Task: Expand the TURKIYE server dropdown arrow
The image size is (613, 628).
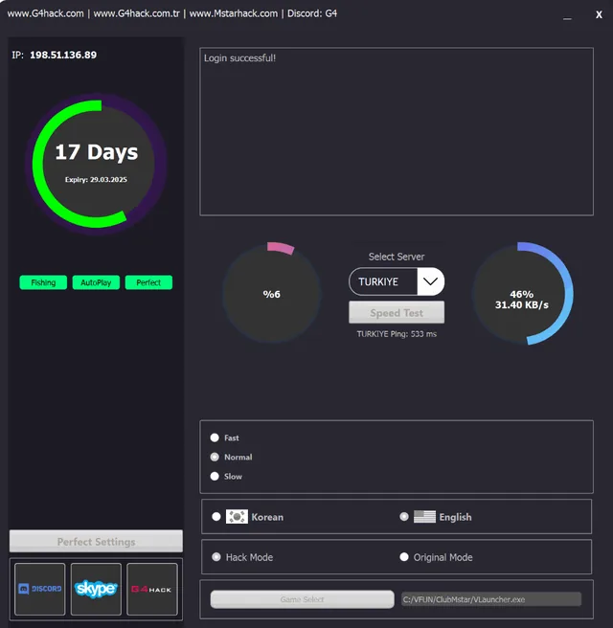Action: (430, 281)
